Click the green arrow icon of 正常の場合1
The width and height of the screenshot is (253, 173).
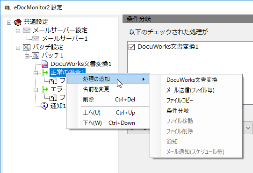(45, 72)
